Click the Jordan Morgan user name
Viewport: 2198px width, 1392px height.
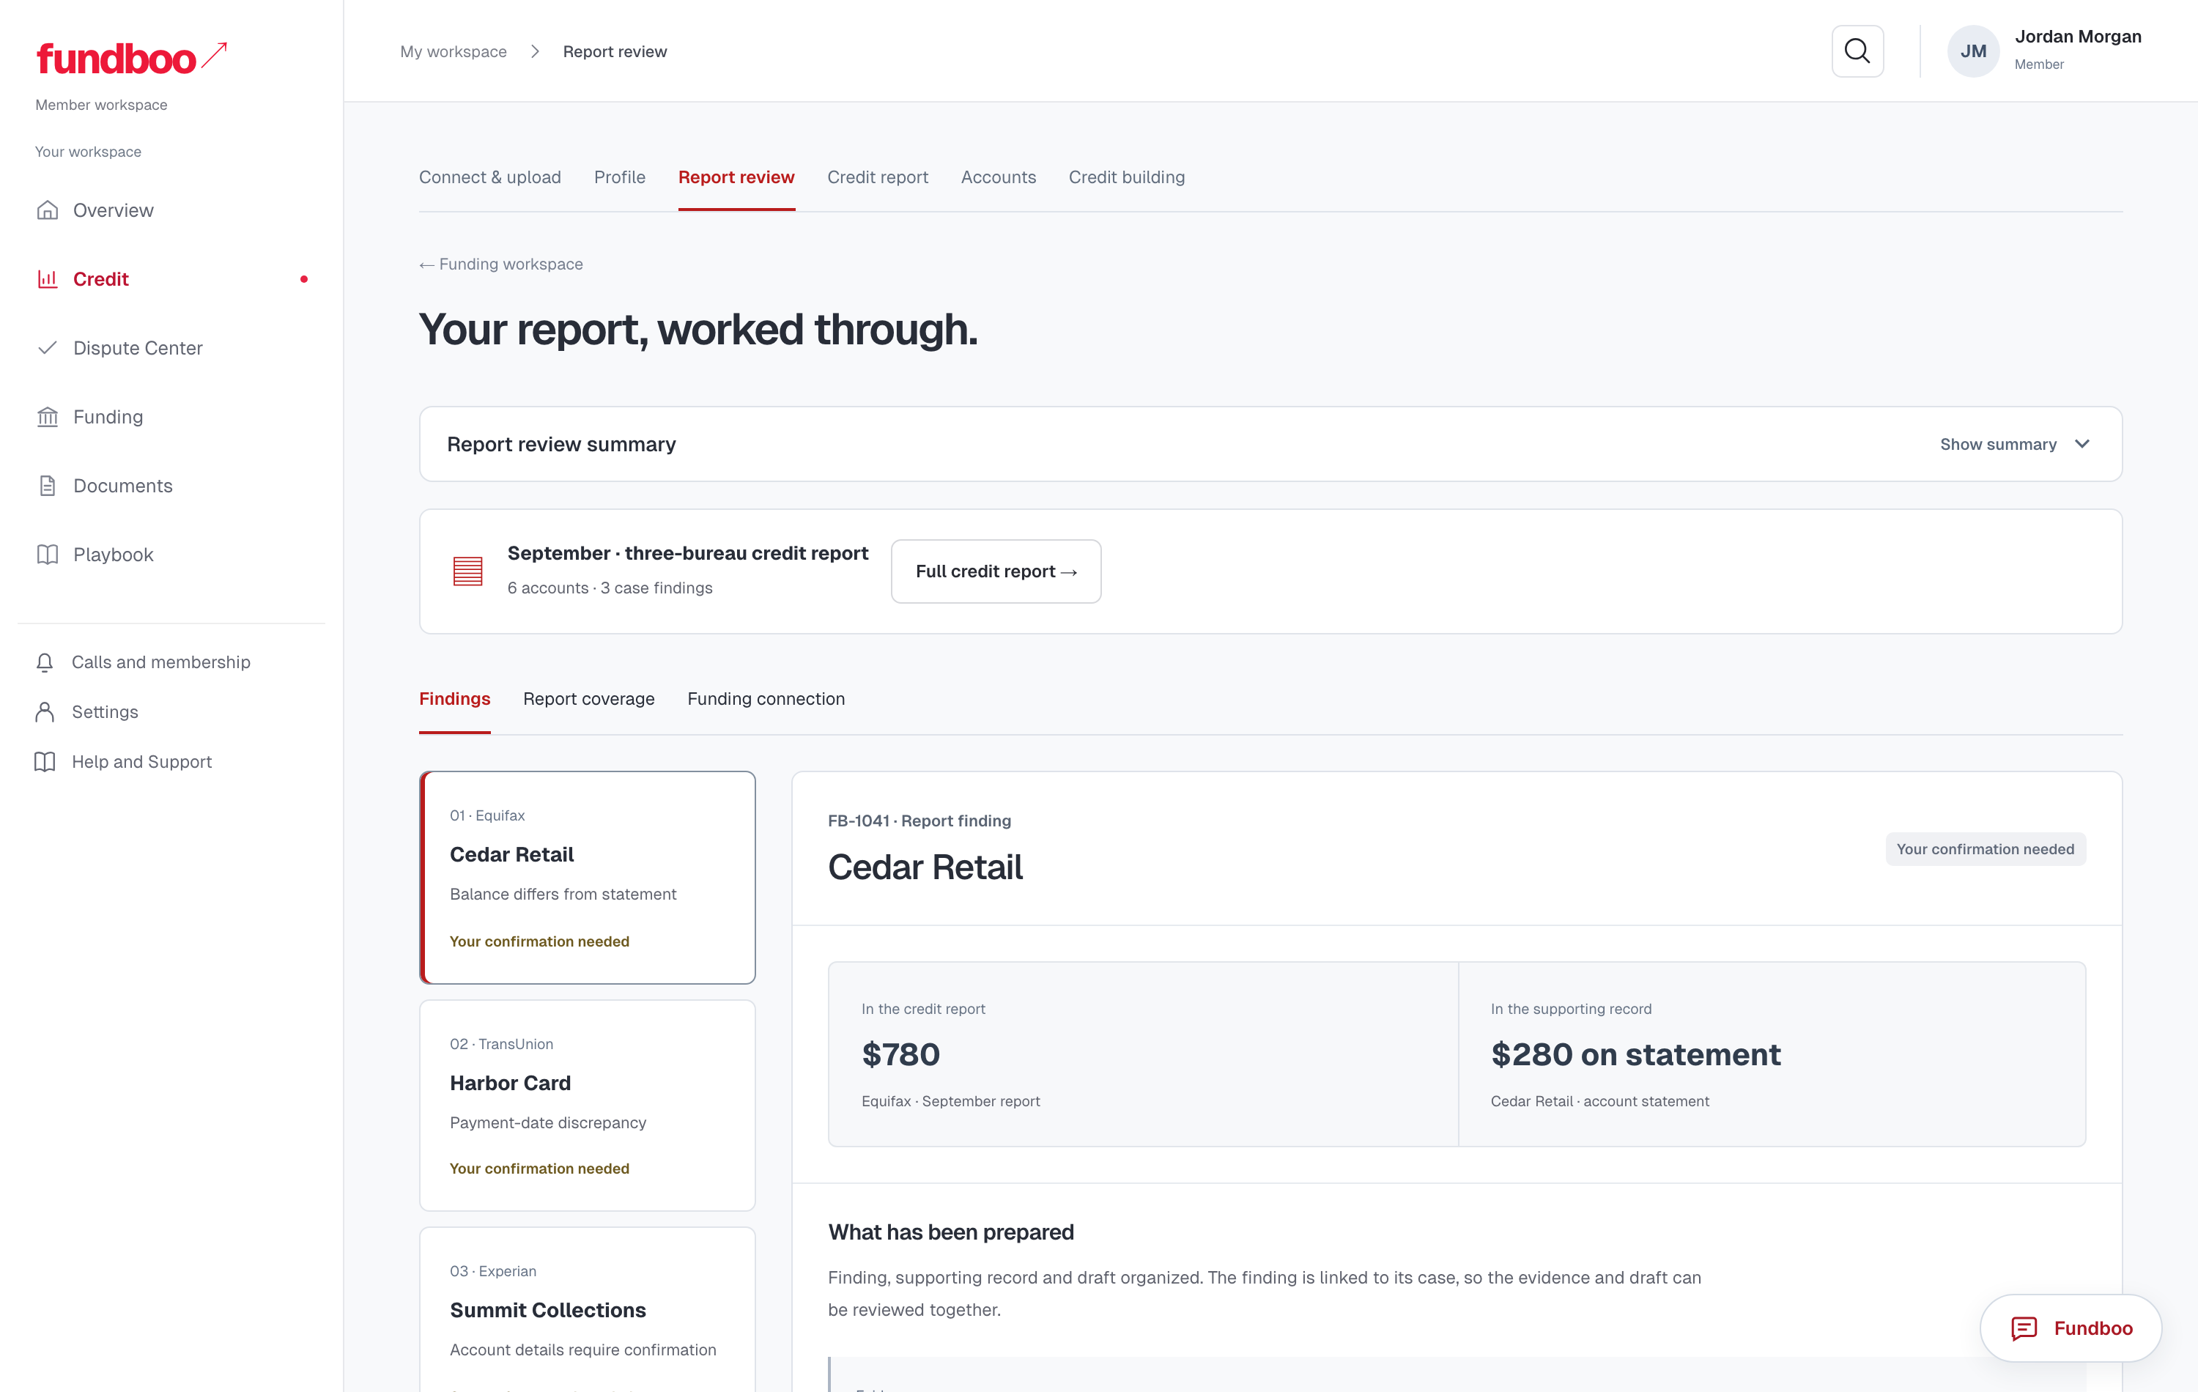2079,37
